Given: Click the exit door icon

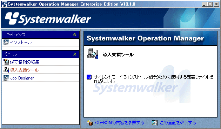Looking at the screenshot, I should [155, 123].
